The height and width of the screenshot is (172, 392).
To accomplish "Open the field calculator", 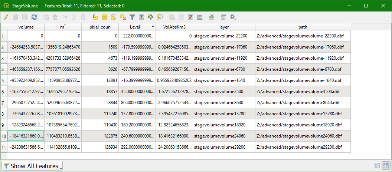I will pyautogui.click(x=200, y=17).
